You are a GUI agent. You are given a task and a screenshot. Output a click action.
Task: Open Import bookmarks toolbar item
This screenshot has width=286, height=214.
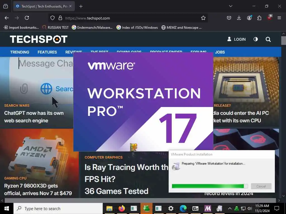pos(21,28)
